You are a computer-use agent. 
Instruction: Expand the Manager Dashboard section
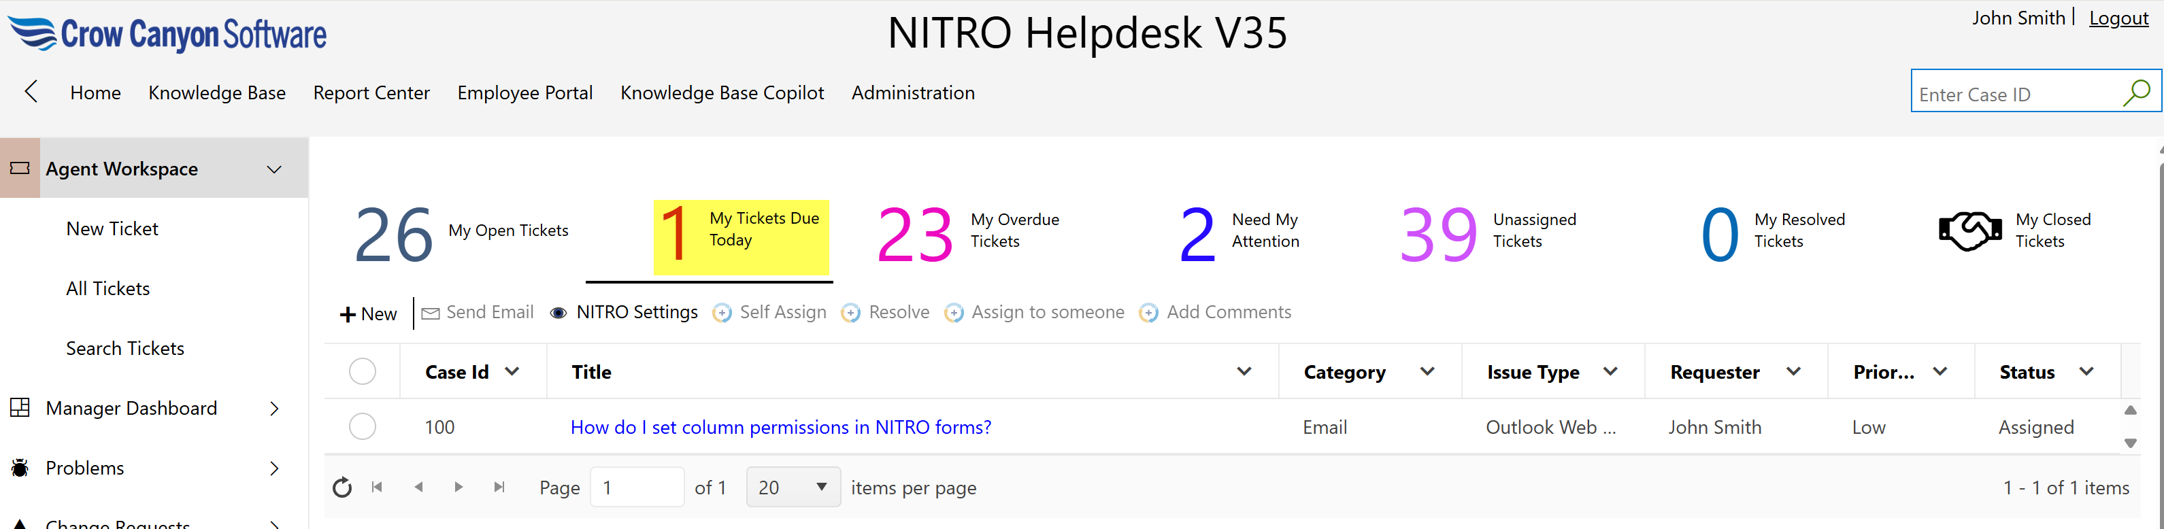(x=274, y=409)
